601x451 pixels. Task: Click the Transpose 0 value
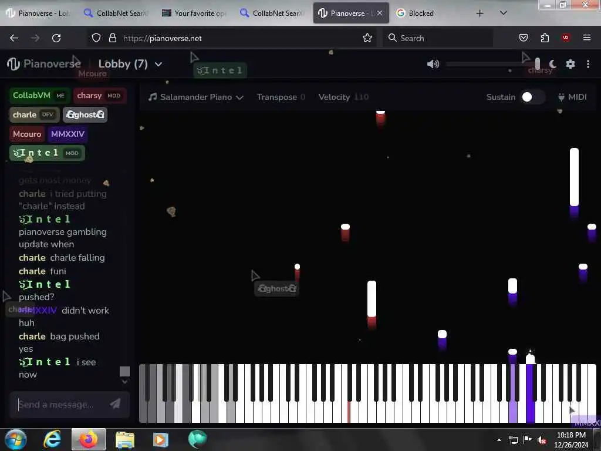pos(303,97)
